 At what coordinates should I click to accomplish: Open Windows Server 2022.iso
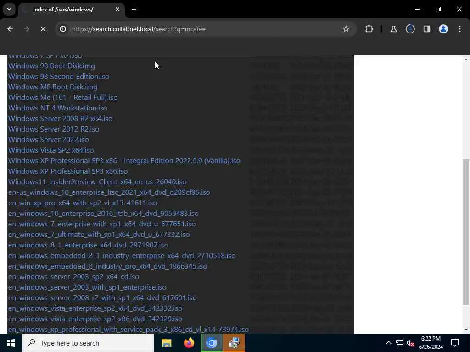coord(49,139)
